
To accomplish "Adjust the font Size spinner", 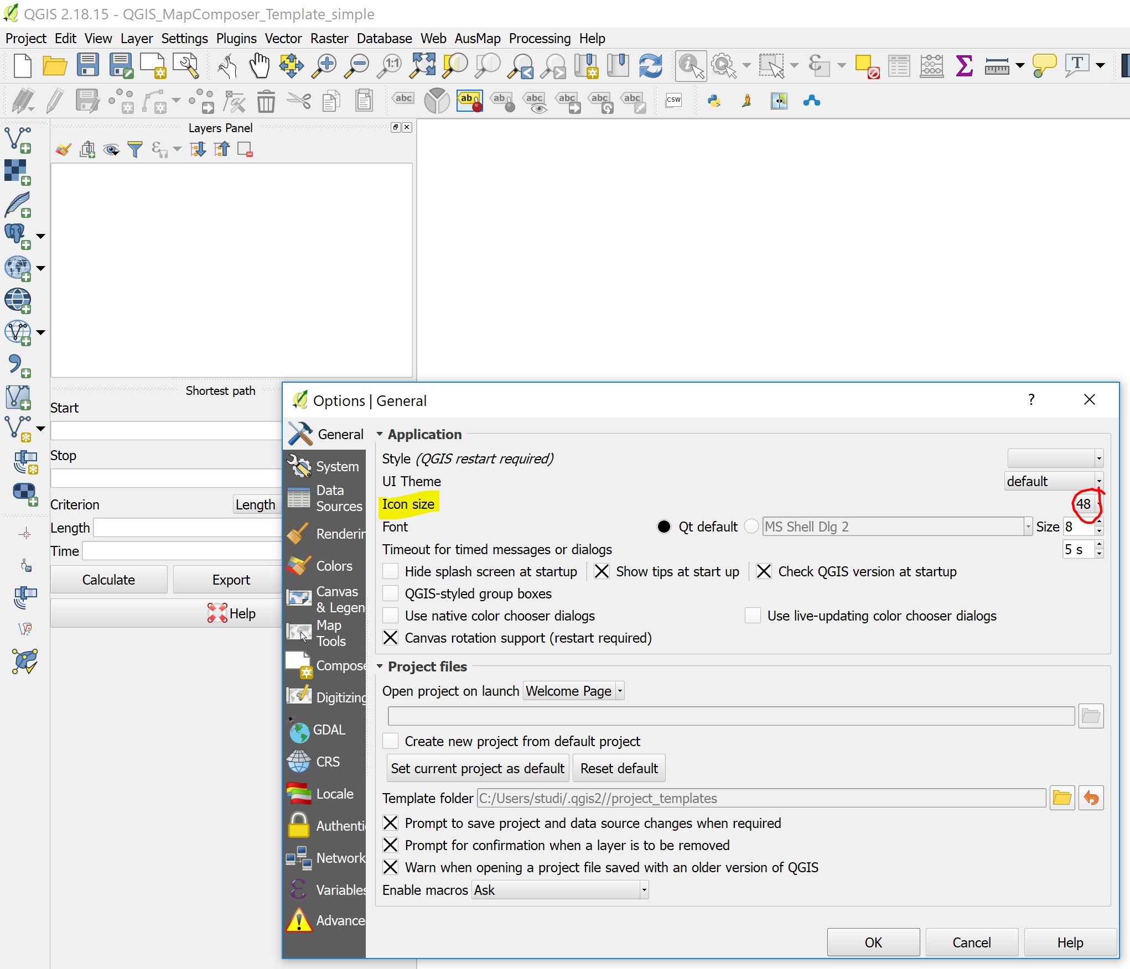I will click(x=1083, y=527).
